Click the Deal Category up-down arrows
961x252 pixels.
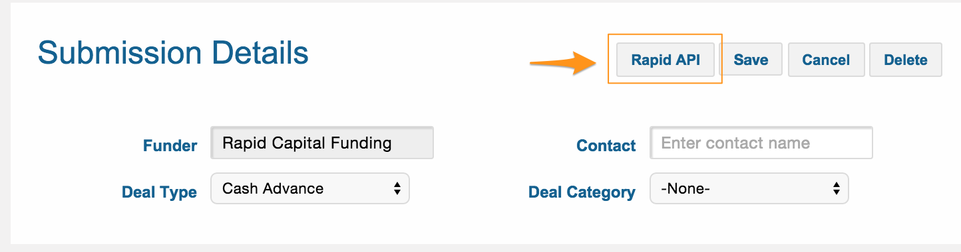pos(836,188)
